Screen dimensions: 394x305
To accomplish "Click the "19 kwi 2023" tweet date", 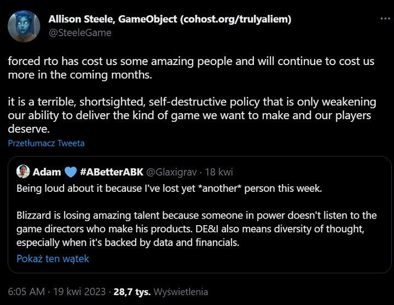I will 79,292.
